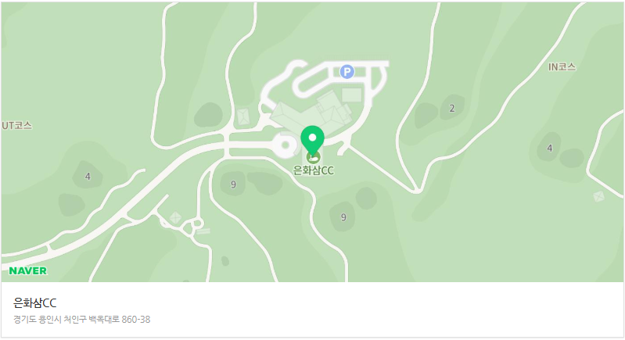The height and width of the screenshot is (340, 625).
Task: Click the hole 2 marker
Action: pos(451,109)
